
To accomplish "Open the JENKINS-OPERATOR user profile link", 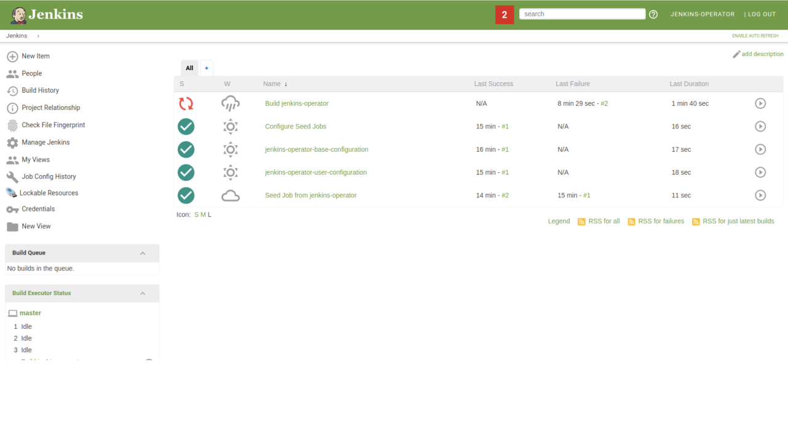I will point(702,14).
